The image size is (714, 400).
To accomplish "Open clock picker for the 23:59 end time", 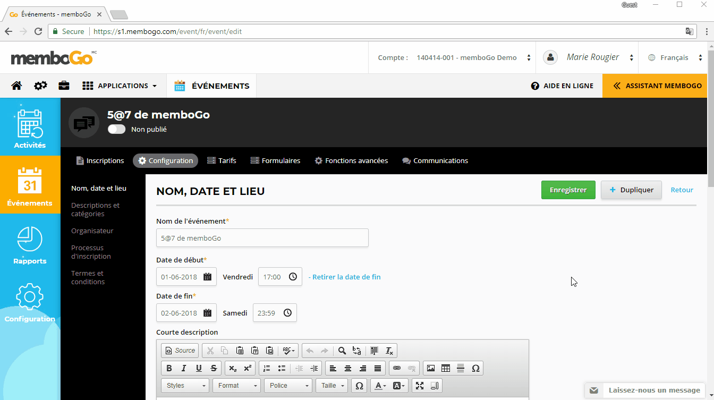I will click(x=287, y=313).
